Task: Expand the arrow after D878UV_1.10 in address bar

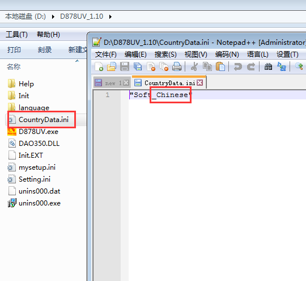Action: pyautogui.click(x=110, y=16)
